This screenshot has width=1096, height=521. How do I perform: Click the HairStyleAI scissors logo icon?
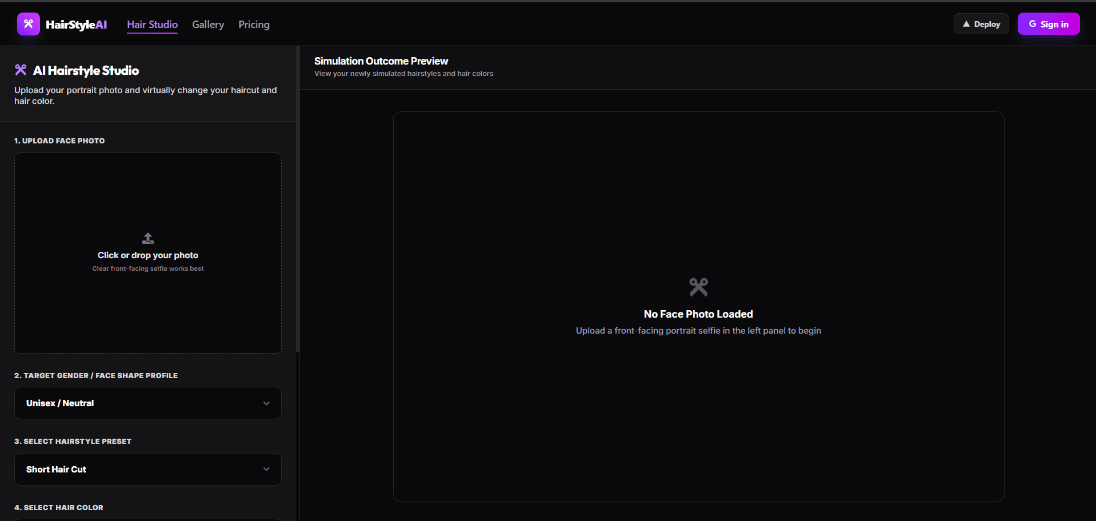29,24
